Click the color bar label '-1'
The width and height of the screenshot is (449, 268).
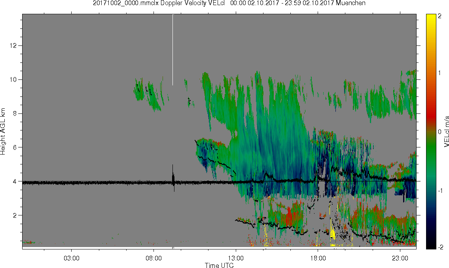440,191
